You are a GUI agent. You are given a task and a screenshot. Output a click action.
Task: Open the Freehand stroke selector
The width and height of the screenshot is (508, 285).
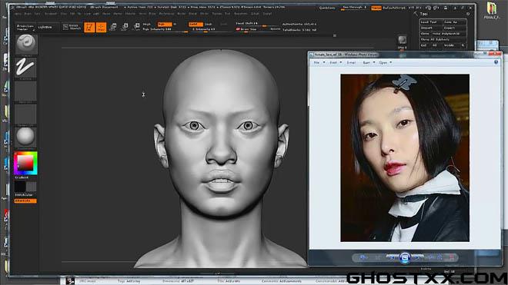[x=25, y=68]
